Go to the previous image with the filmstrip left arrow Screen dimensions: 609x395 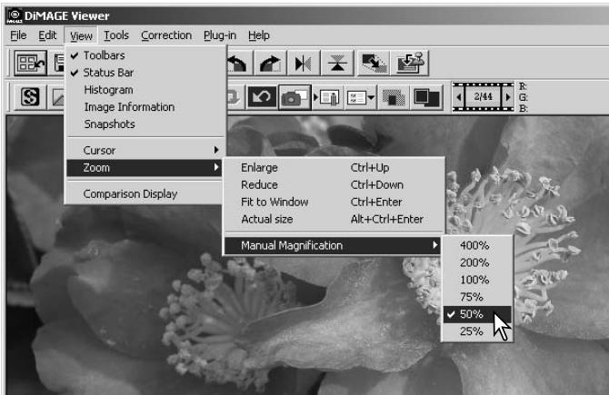click(x=459, y=97)
